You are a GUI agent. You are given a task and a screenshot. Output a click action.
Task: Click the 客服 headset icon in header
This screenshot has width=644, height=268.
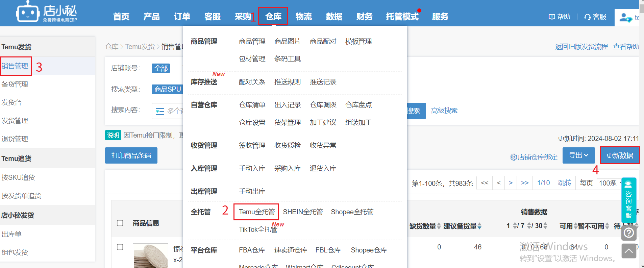[588, 17]
